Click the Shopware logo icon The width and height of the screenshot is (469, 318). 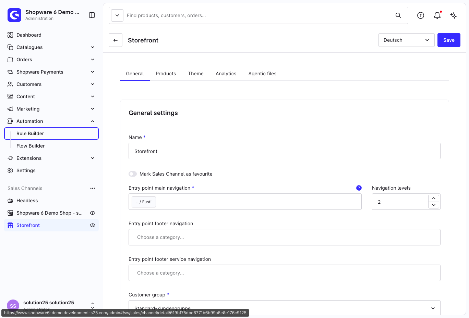(14, 15)
